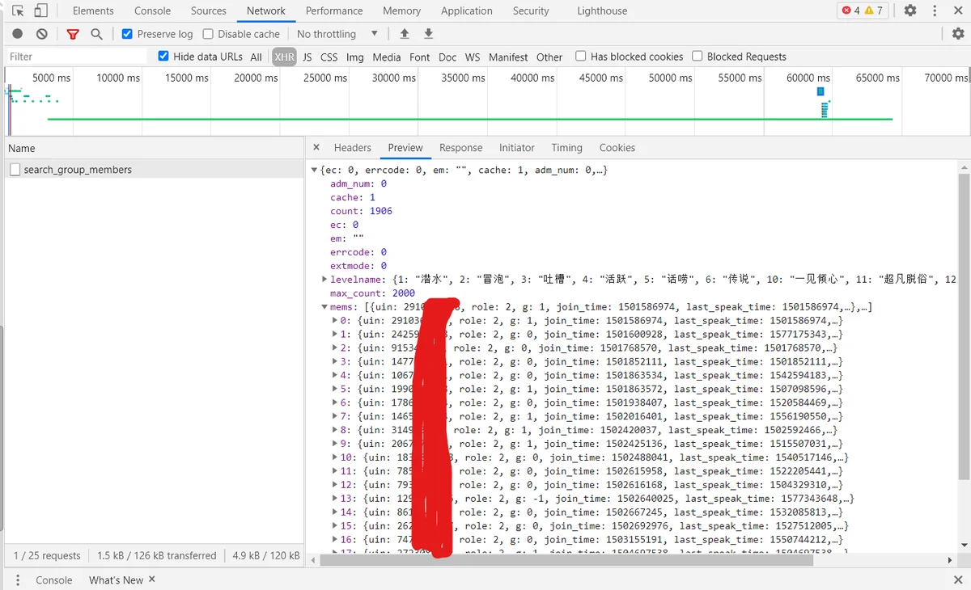971x590 pixels.
Task: Open the Initiator tab
Action: pyautogui.click(x=516, y=148)
